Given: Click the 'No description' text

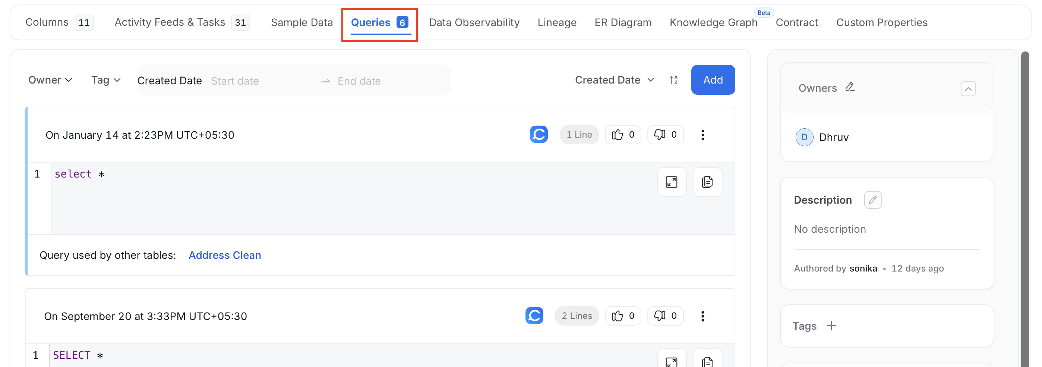Looking at the screenshot, I should coord(830,229).
